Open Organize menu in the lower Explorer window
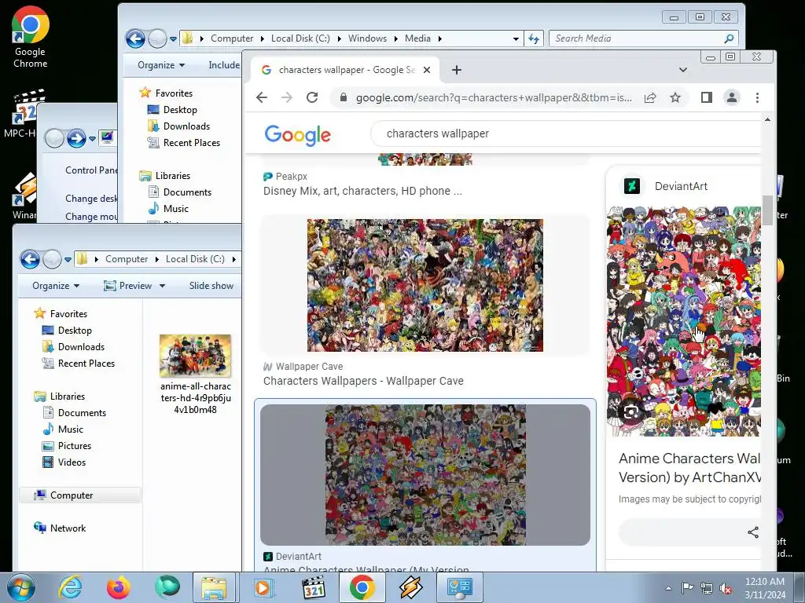Screen dimensions: 805x603 [56, 286]
